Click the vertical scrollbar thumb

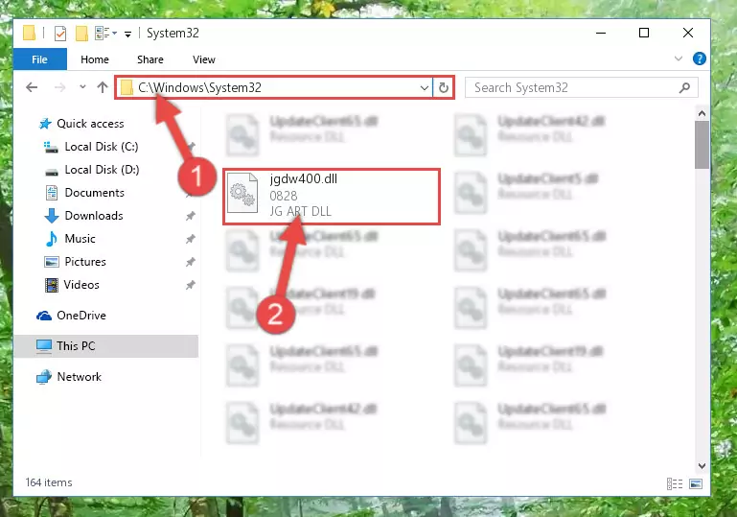pos(702,145)
